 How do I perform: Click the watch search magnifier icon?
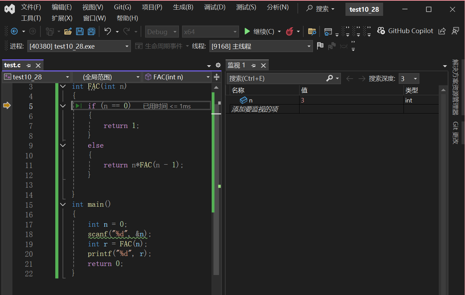pyautogui.click(x=330, y=78)
